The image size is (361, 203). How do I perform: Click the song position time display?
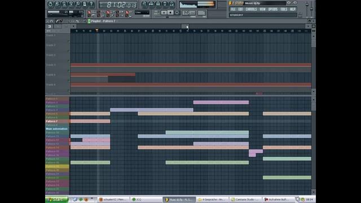(x=118, y=5)
